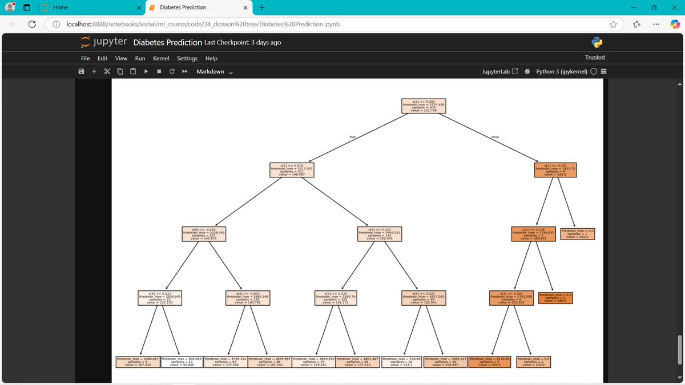This screenshot has width=685, height=385.
Task: Restart the kernel
Action: click(171, 71)
